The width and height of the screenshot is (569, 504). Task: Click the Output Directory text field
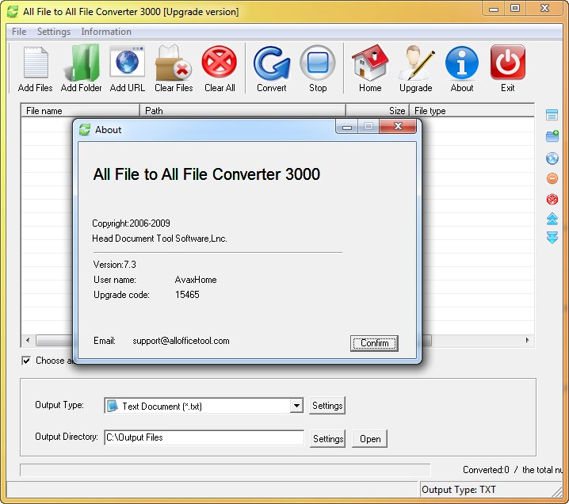tap(204, 437)
